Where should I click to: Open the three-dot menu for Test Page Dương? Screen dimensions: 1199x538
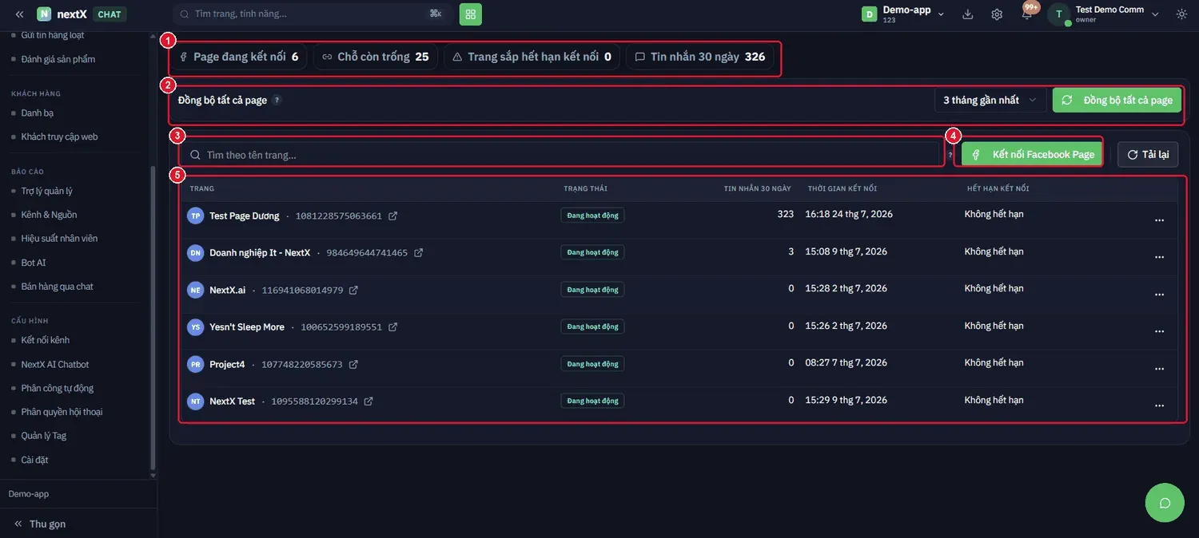(1159, 220)
